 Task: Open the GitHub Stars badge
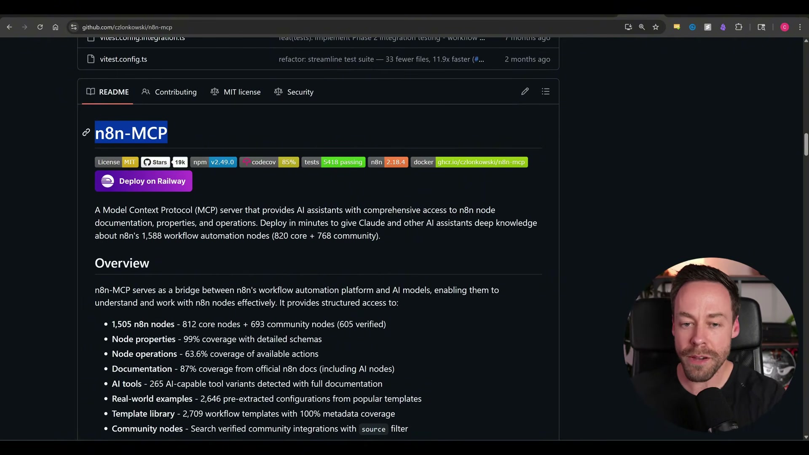[155, 162]
